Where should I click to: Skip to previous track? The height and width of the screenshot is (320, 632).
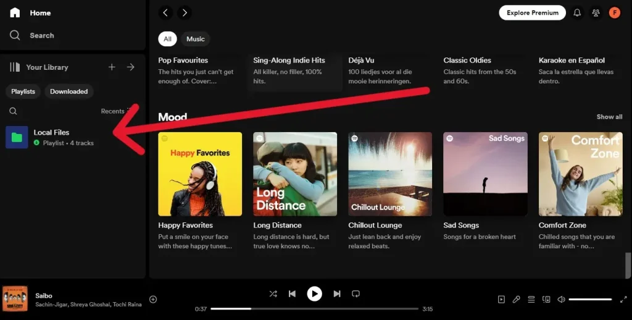coord(292,294)
